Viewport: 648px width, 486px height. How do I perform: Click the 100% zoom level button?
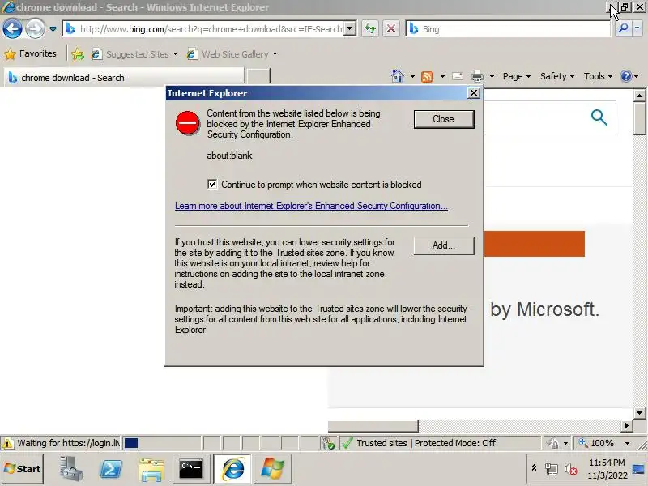point(597,443)
